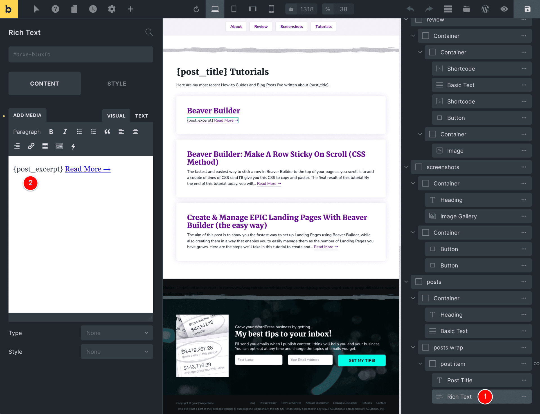Toggle the structure panel icon
Image resolution: width=540 pixels, height=414 pixels.
pyautogui.click(x=448, y=9)
